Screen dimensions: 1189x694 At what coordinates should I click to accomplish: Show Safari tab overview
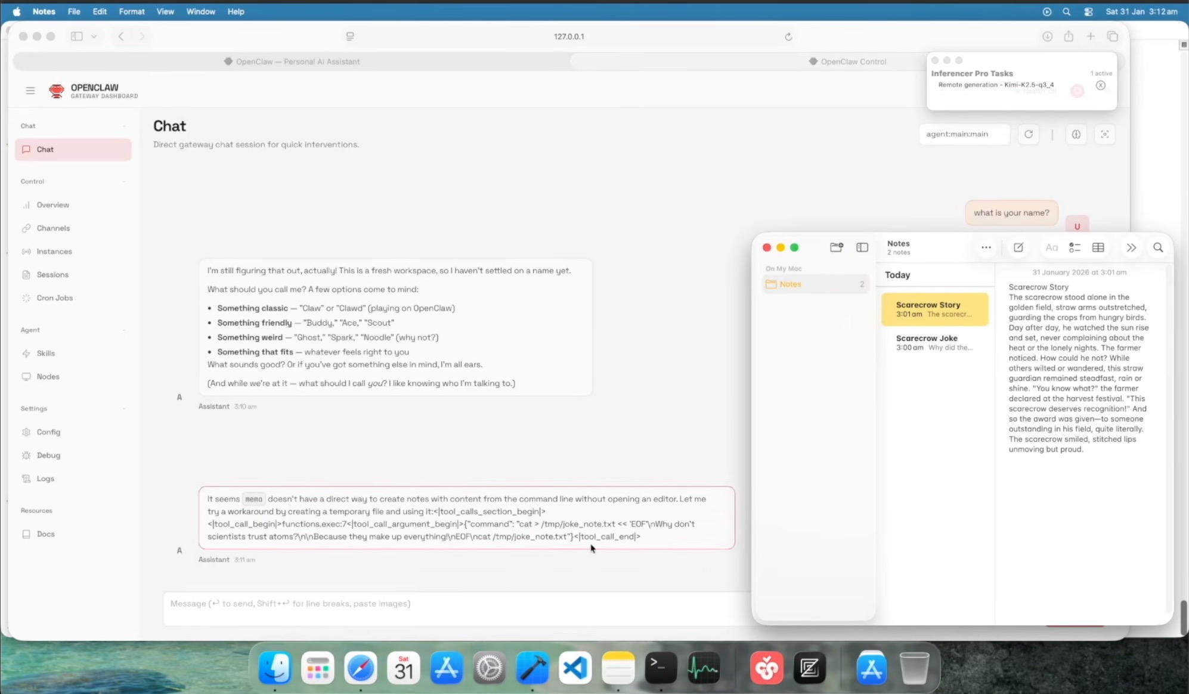(1113, 36)
